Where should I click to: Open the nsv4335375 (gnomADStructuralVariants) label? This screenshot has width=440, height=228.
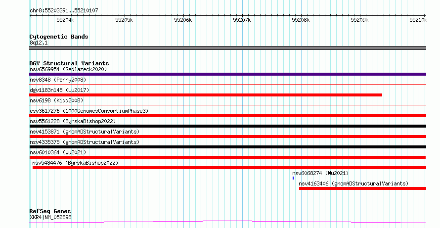(85, 142)
